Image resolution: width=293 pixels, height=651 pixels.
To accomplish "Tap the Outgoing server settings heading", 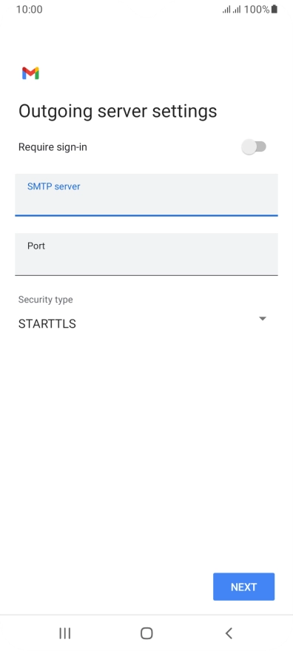I will click(x=118, y=111).
